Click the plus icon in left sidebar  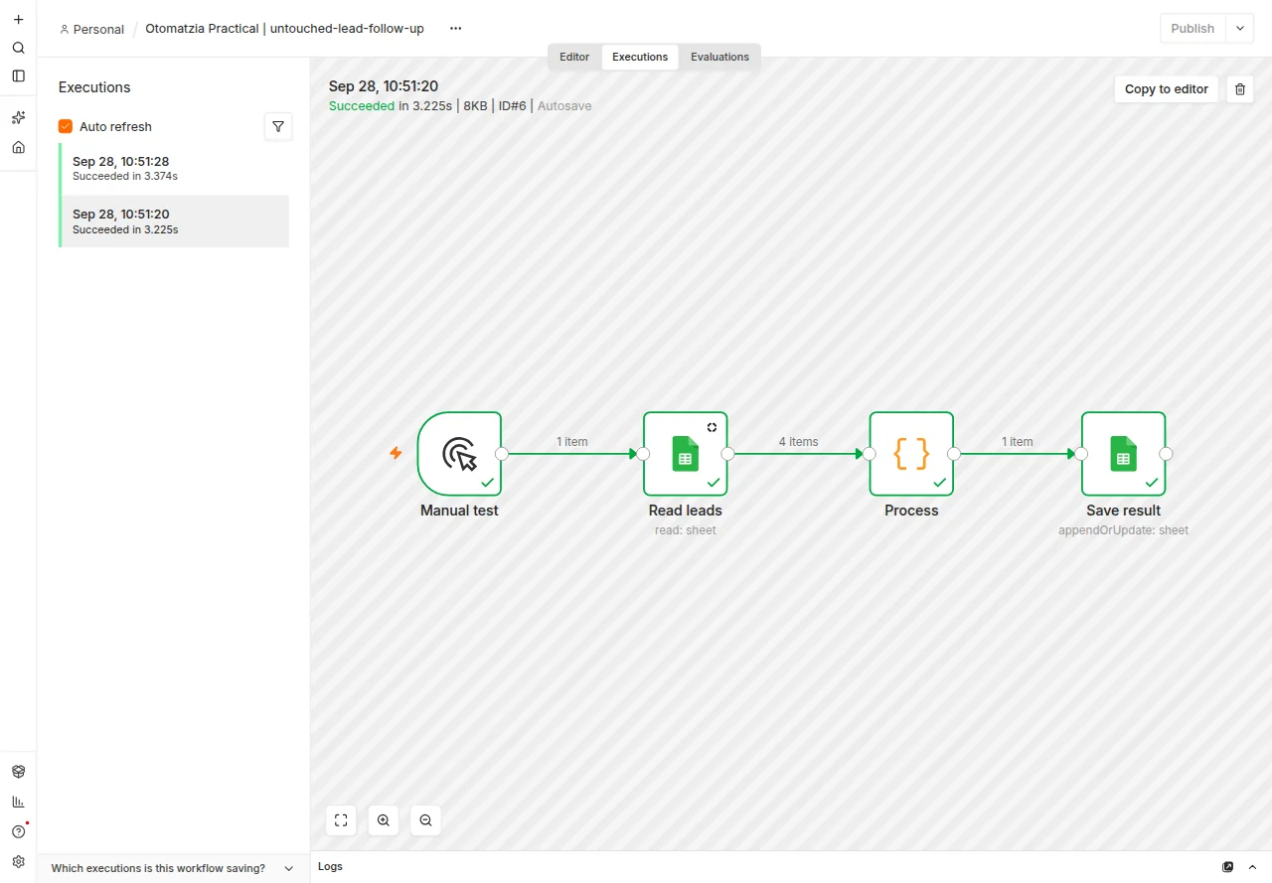click(x=18, y=20)
